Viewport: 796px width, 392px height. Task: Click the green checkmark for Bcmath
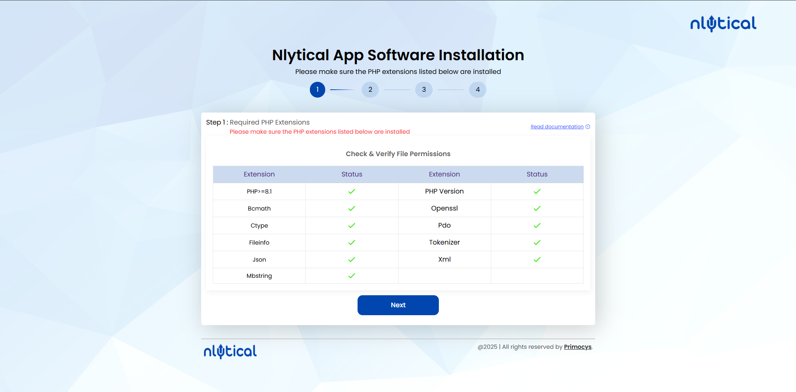point(352,208)
